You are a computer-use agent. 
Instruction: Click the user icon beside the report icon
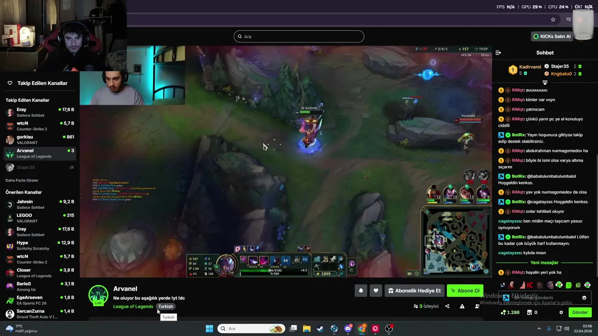tap(477, 306)
